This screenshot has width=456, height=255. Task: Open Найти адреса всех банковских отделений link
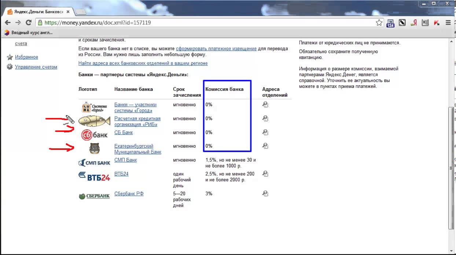[143, 63]
